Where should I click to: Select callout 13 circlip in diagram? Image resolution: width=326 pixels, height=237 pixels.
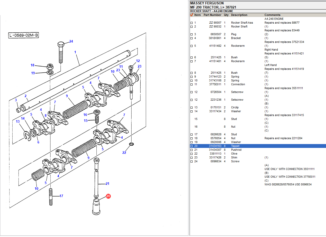point(18,121)
